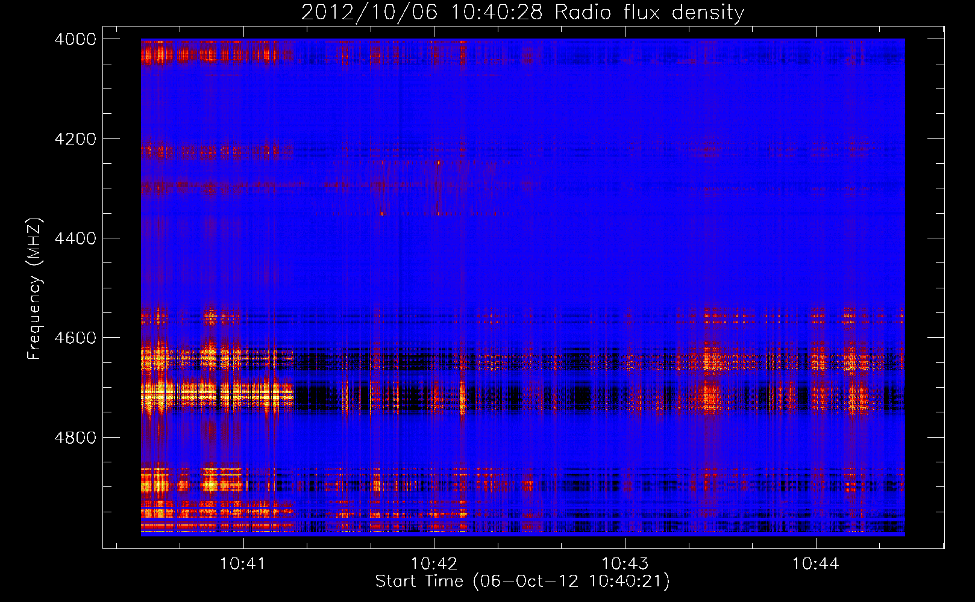Screen dimensions: 975x602
Task: Click the 10:42 time axis label
Action: coord(434,564)
